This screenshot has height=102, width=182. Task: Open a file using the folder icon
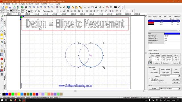pyautogui.click(x=6, y=7)
